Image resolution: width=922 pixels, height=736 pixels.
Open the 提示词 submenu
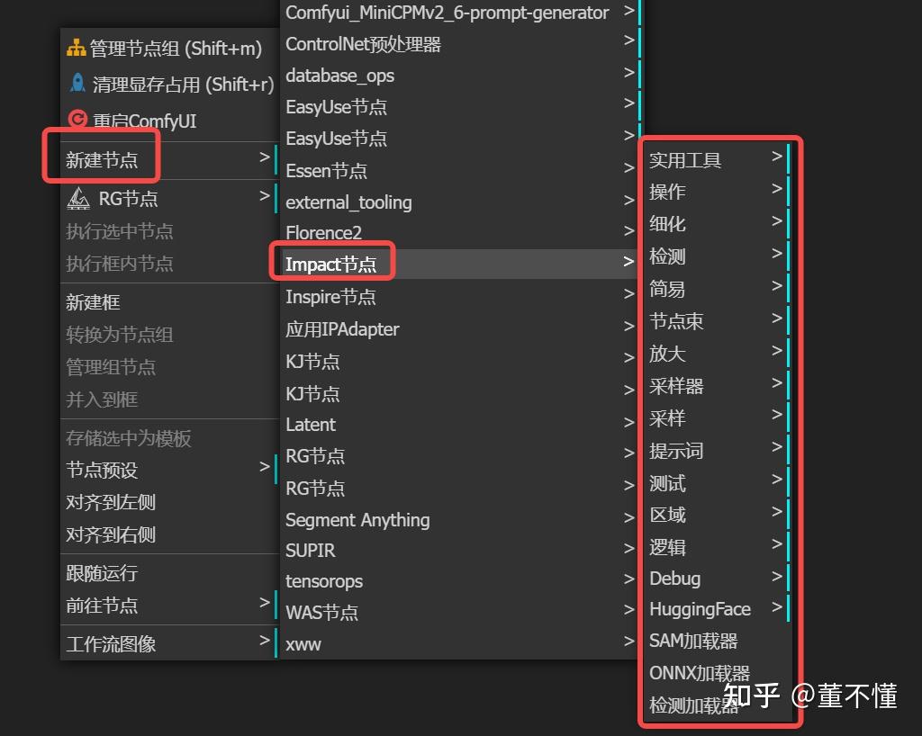(717, 451)
